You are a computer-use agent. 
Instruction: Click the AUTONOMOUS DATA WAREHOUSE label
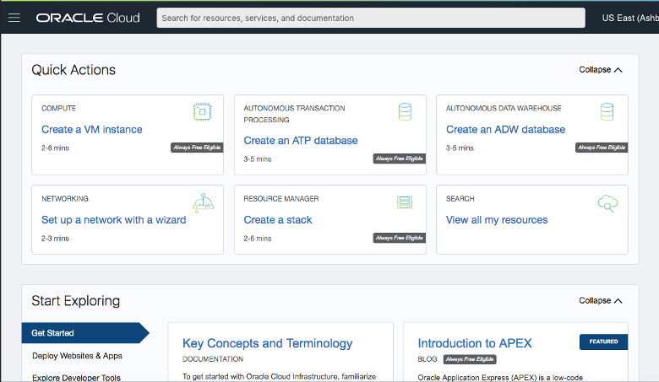pos(504,108)
